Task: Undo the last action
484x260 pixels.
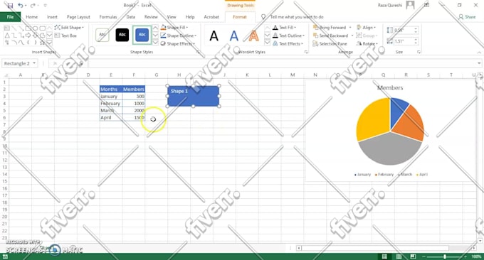Action: [21, 5]
